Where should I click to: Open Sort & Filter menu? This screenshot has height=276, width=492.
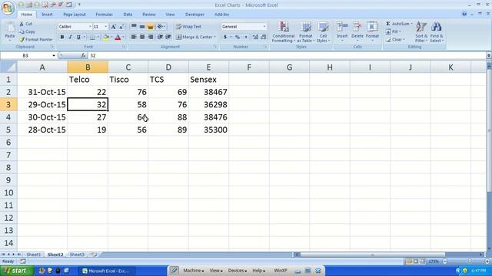coord(421,32)
